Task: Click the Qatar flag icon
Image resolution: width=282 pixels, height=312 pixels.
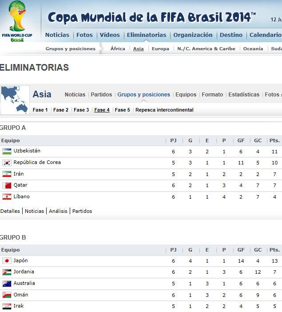Action: tap(7, 185)
